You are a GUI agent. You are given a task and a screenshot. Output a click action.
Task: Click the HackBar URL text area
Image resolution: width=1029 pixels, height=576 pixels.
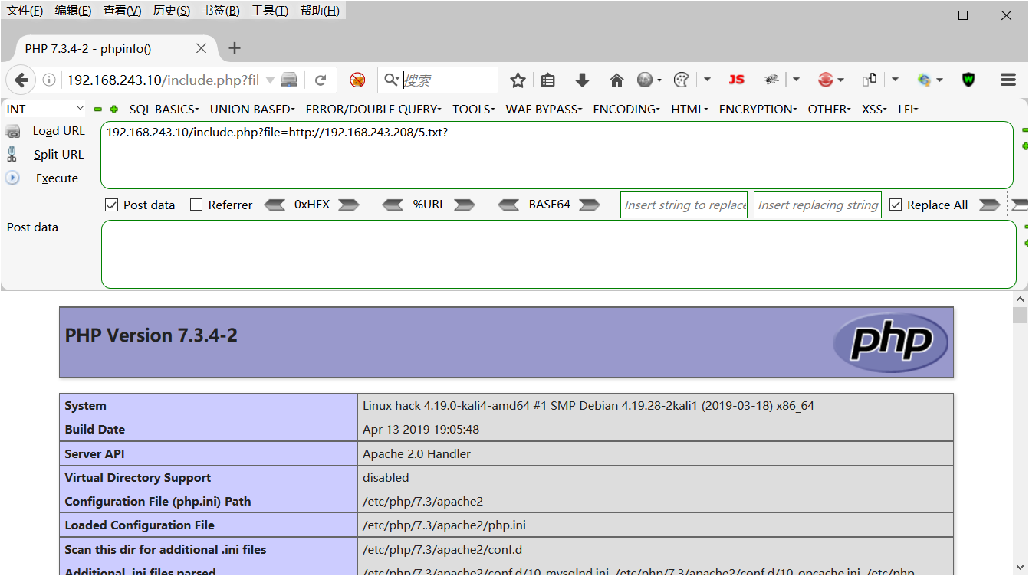click(557, 155)
